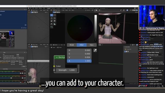Click the first selection mode icon in the top-left viewport
This screenshot has width=165, height=93.
pyautogui.click(x=31, y=12)
